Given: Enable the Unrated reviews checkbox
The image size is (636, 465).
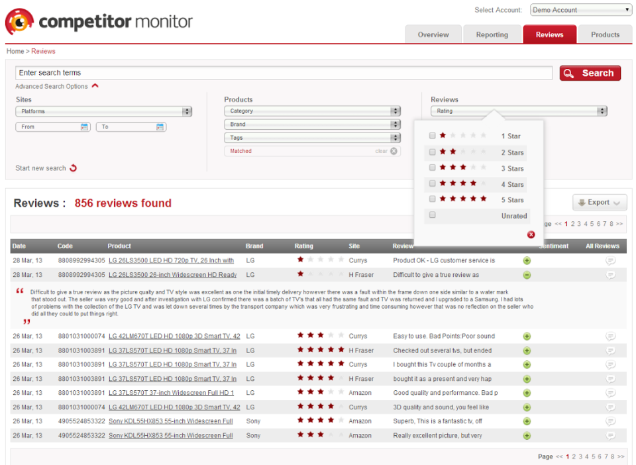Looking at the screenshot, I should [x=433, y=215].
